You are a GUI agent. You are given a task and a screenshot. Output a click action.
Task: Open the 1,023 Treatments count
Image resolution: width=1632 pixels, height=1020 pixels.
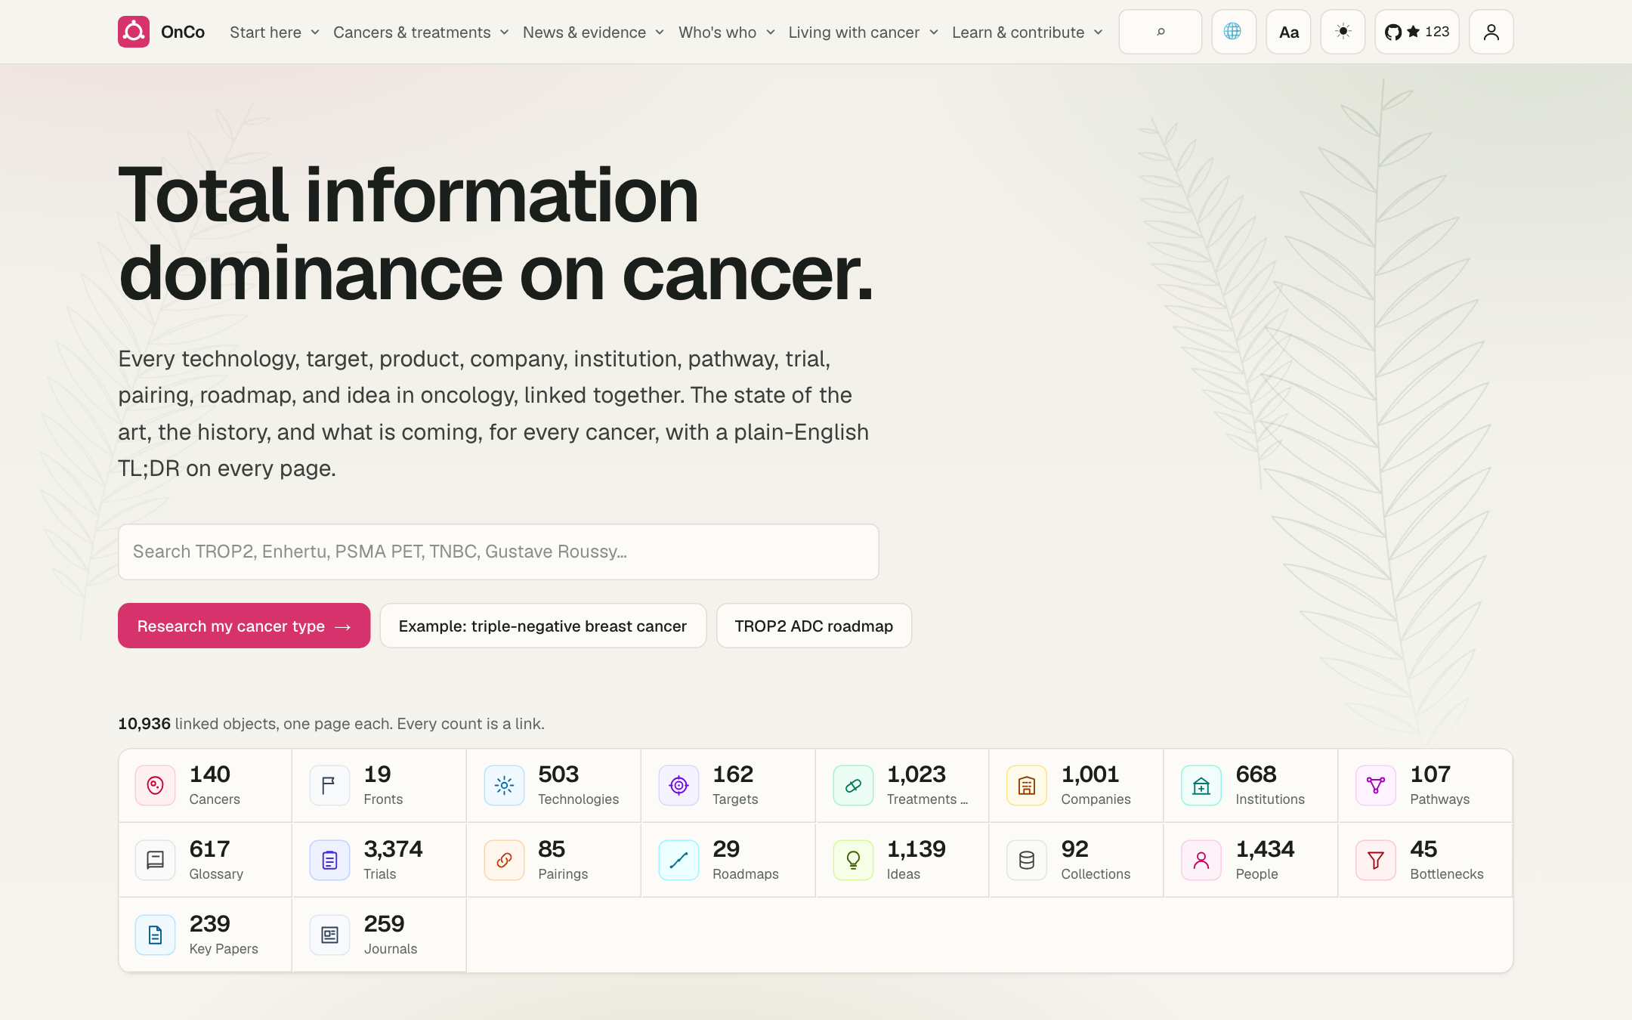pos(902,786)
